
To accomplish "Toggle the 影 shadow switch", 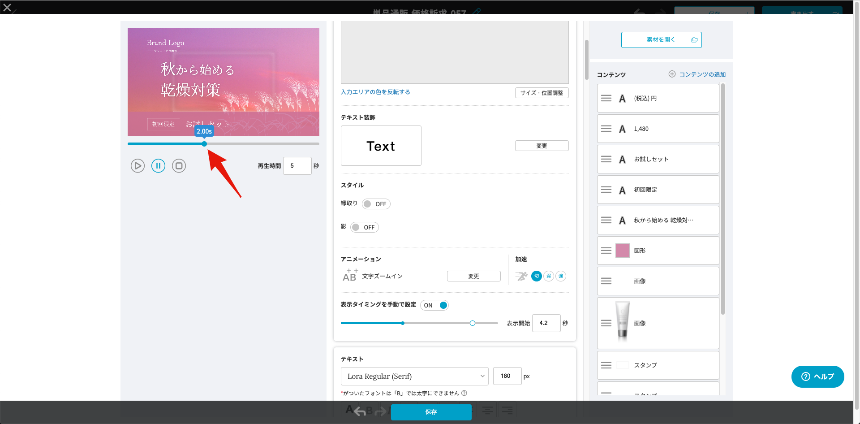I will [x=365, y=227].
